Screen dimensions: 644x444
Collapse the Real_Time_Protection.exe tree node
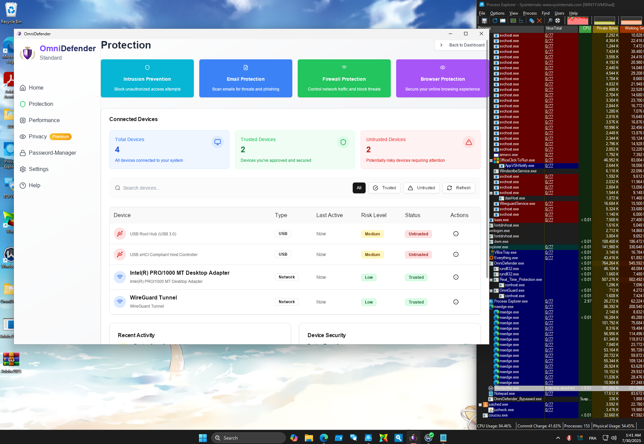(x=491, y=280)
